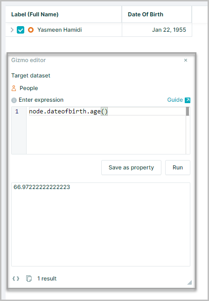The width and height of the screenshot is (209, 301).
Task: Select the Jan 22, 1955 date cell
Action: click(157, 30)
